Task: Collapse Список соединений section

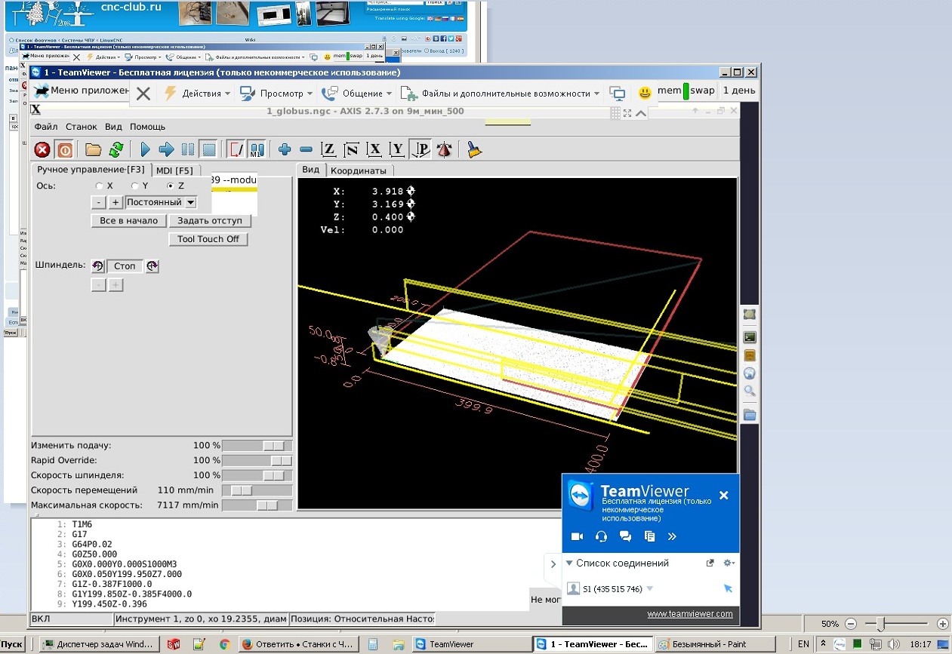Action: pyautogui.click(x=569, y=563)
